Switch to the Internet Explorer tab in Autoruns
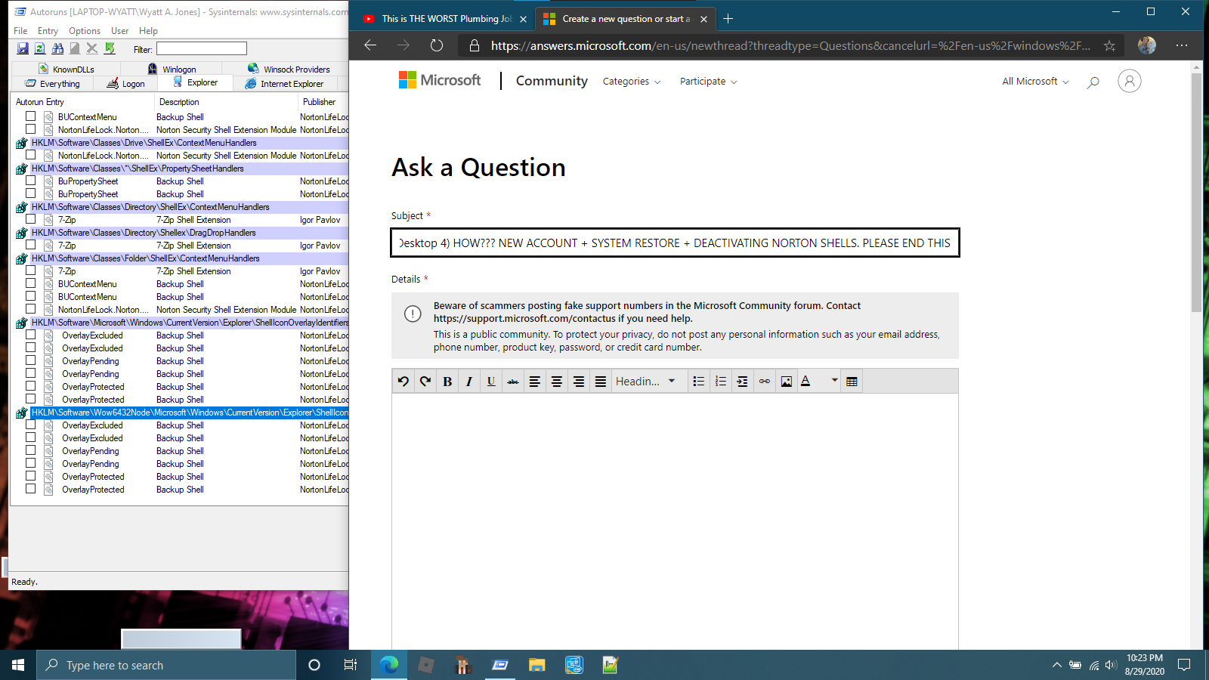Image resolution: width=1209 pixels, height=680 pixels. coord(285,84)
